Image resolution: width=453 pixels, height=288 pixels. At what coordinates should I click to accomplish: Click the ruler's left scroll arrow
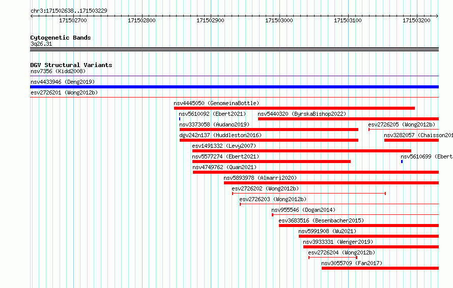(x=32, y=16)
